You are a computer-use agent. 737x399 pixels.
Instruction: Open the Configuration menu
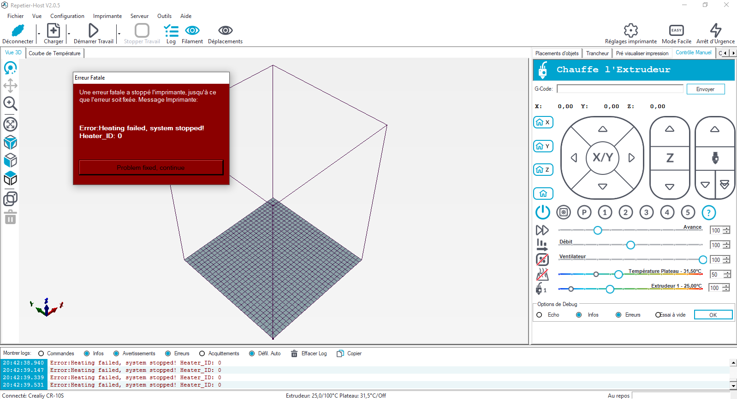(x=67, y=16)
